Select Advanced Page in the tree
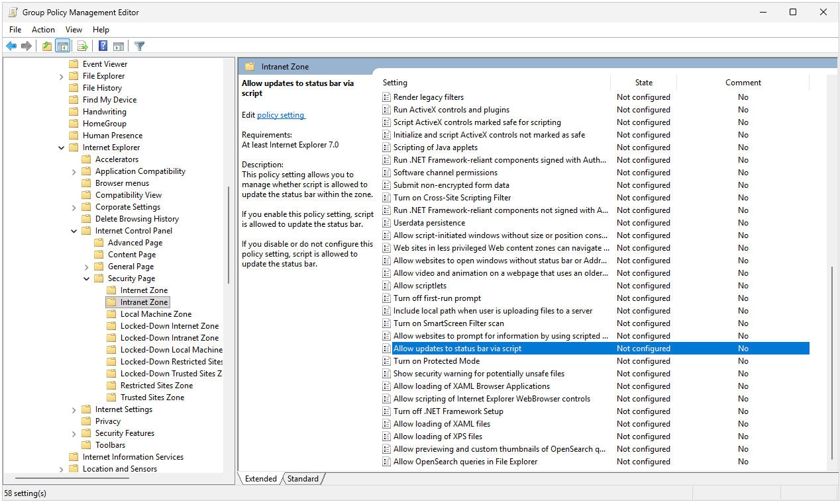The width and height of the screenshot is (840, 502). [x=135, y=243]
